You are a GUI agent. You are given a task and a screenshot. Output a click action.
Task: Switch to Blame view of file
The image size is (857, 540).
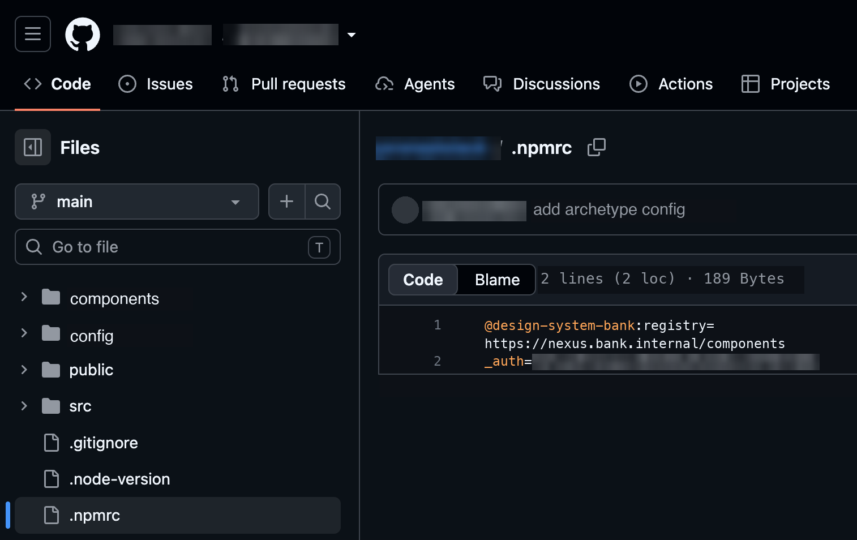point(497,280)
